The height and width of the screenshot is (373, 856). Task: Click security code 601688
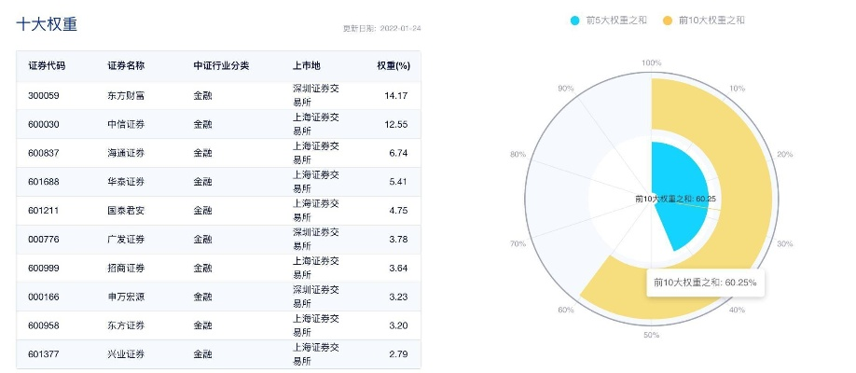[44, 182]
